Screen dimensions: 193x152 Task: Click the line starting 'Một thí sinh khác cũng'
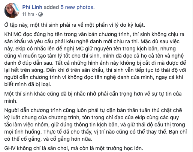click(93, 94)
